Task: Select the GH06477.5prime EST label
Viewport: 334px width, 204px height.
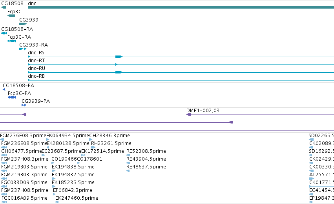Action: pos(22,151)
